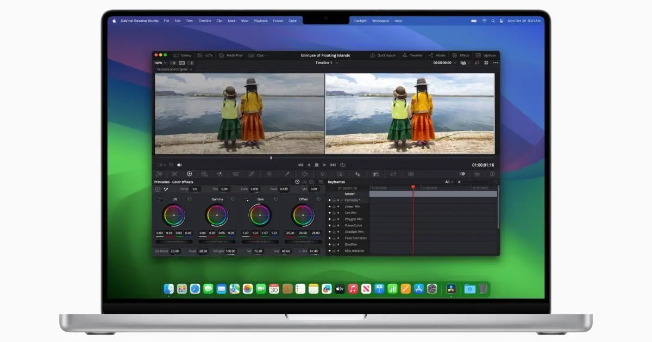Show the Media Pool
Screen dimensions: 652x342
[x=230, y=55]
